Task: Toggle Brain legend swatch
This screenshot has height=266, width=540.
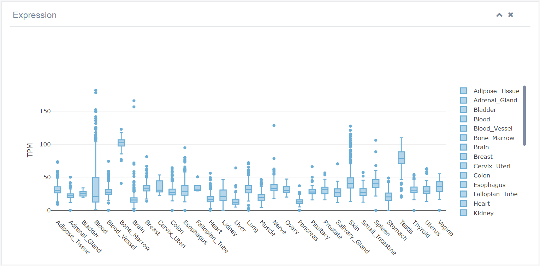Action: click(464, 147)
